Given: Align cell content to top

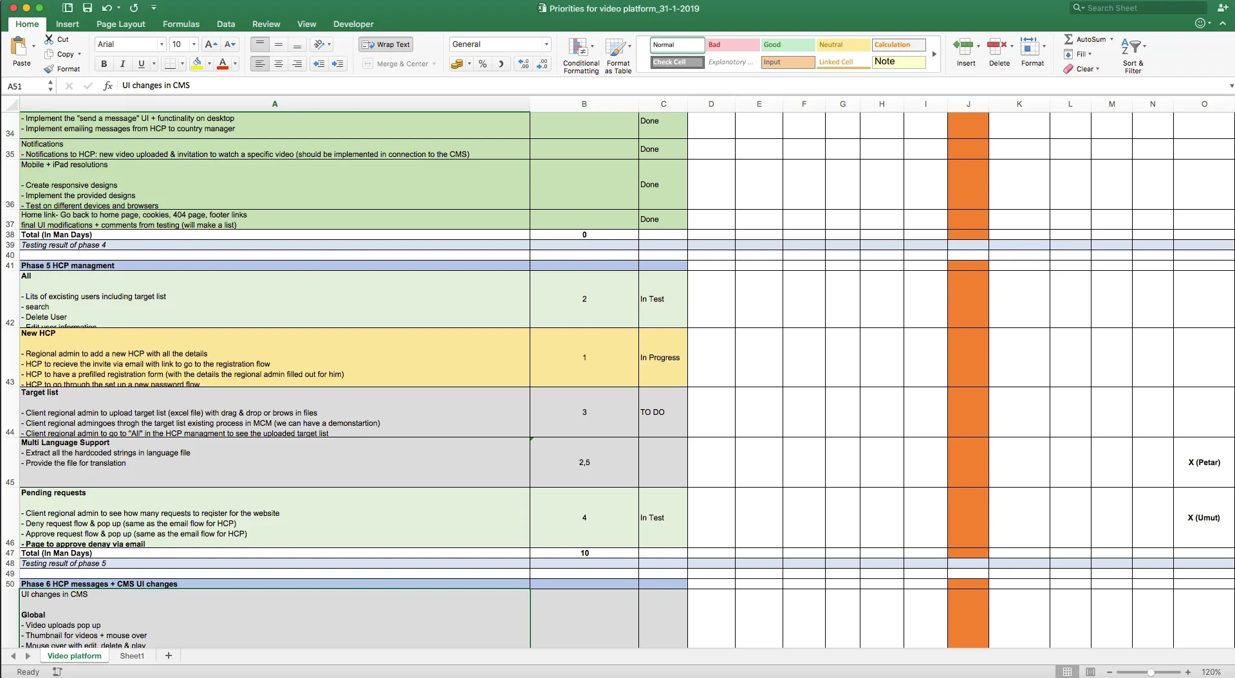Looking at the screenshot, I should (260, 44).
